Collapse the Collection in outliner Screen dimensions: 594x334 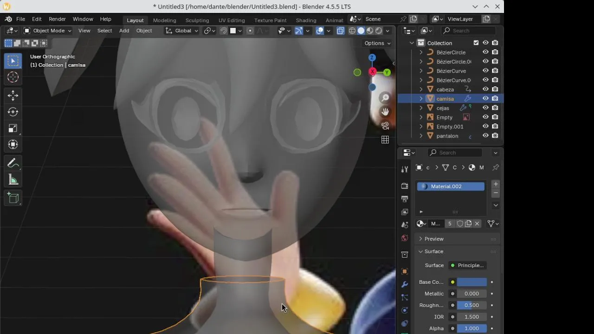412,43
